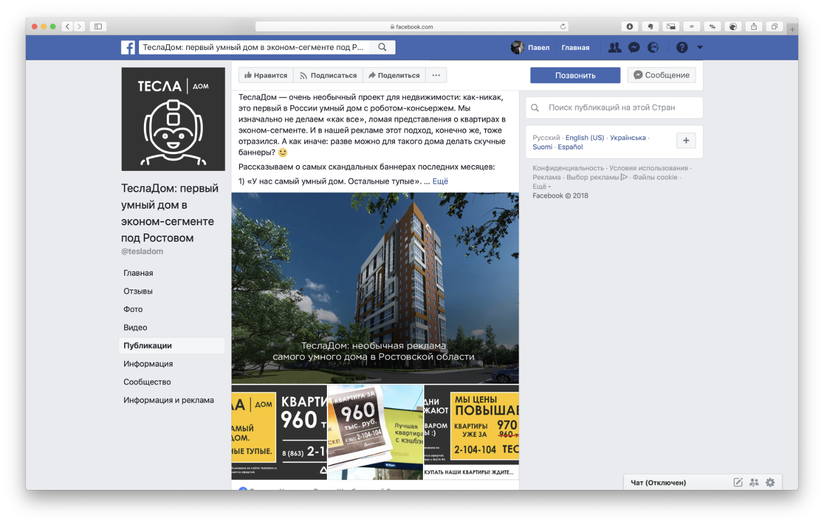
Task: Click Павел profile name in header
Action: pyautogui.click(x=538, y=48)
